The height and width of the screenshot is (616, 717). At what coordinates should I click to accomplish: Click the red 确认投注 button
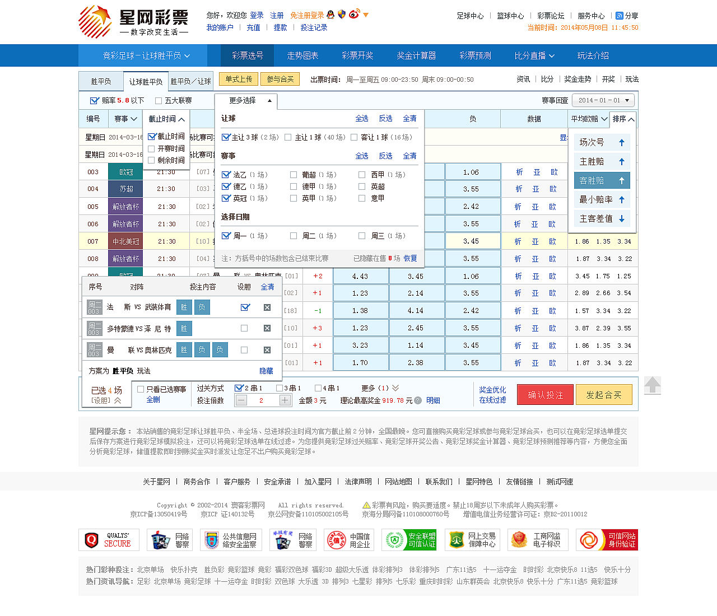[x=544, y=394]
